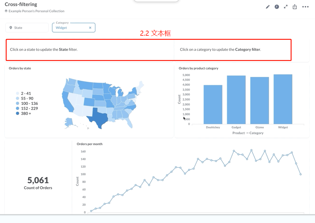This screenshot has height=223, width=315.
Task: Open sharing options via the share icon
Action: (x=294, y=7)
